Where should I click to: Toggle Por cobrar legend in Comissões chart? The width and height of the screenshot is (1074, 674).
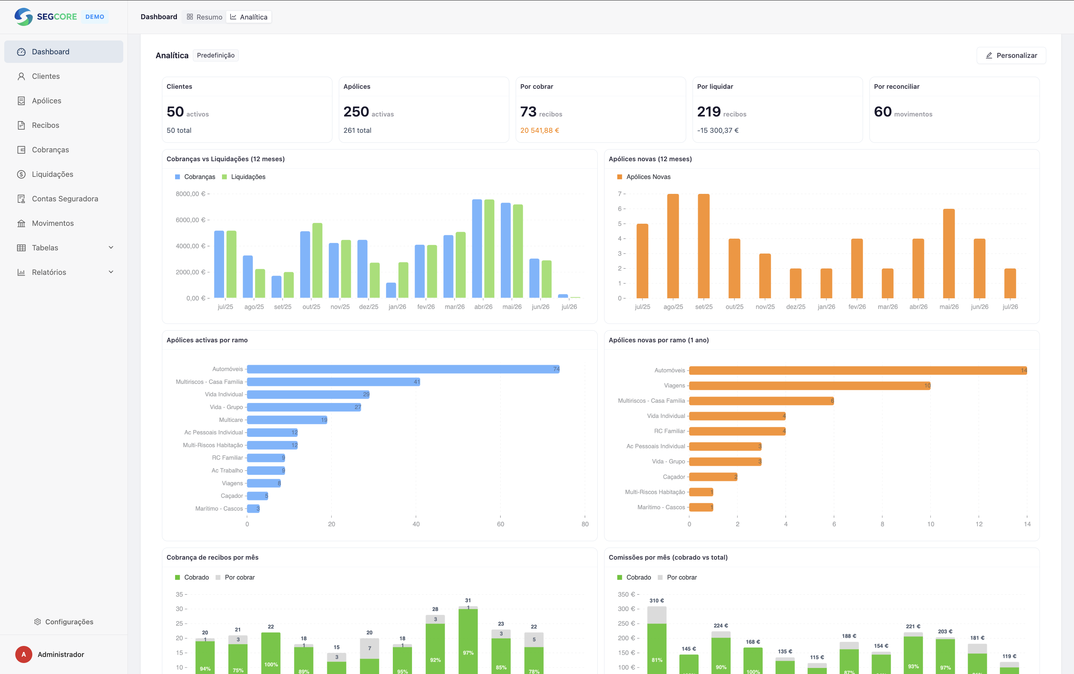pyautogui.click(x=677, y=577)
